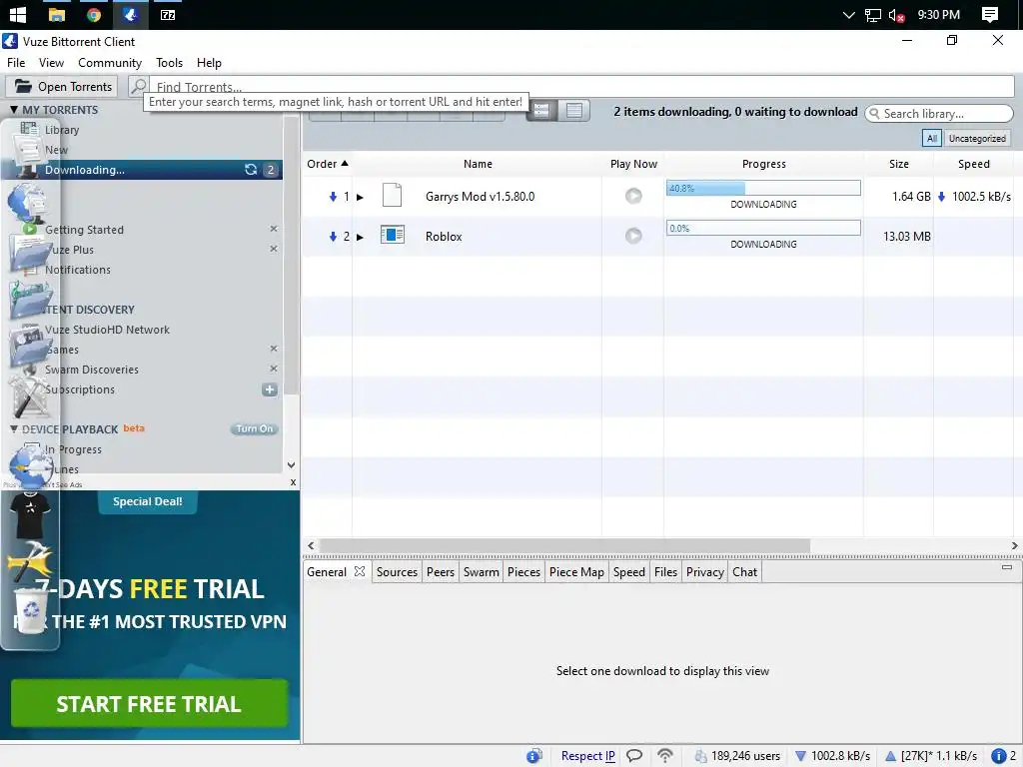Image resolution: width=1023 pixels, height=767 pixels.
Task: Switch to the Piece Map tab
Action: coord(576,572)
